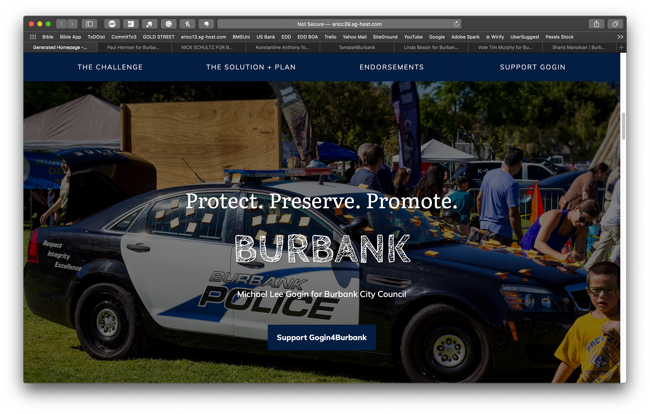Switch to the Konstantine Anthony tab

pyautogui.click(x=282, y=47)
